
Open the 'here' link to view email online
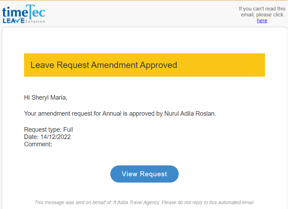click(262, 21)
